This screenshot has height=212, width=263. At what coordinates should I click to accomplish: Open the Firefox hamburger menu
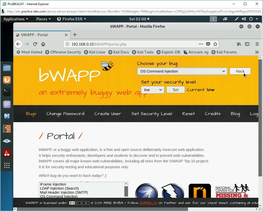(x=257, y=44)
